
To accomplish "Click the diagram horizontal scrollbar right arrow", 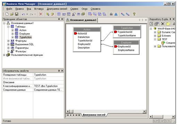I will [x=144, y=111].
